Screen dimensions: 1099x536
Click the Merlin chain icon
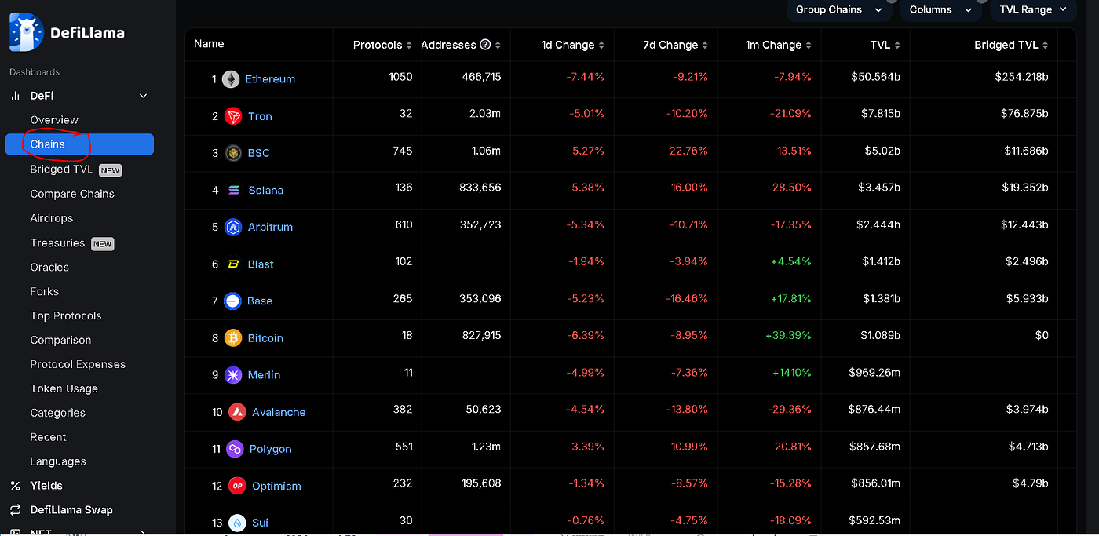click(233, 375)
